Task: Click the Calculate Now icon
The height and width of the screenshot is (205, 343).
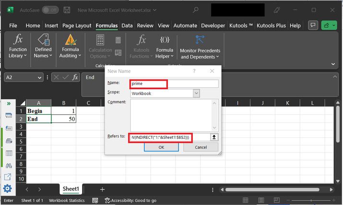Action: tap(118, 40)
